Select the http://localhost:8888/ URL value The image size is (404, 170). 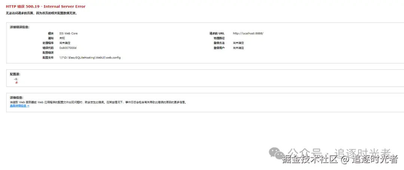click(x=248, y=34)
